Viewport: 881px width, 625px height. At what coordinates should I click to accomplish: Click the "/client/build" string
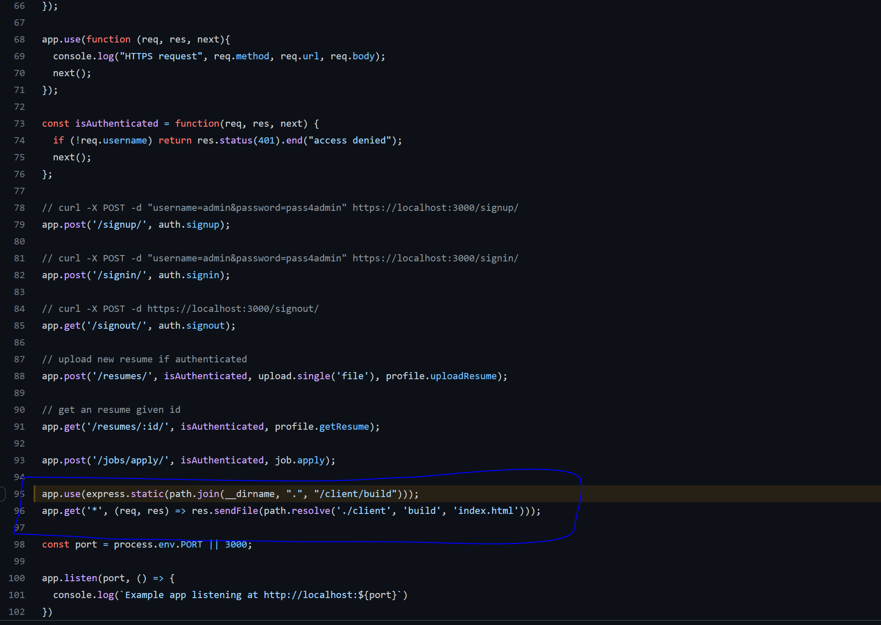(x=355, y=494)
